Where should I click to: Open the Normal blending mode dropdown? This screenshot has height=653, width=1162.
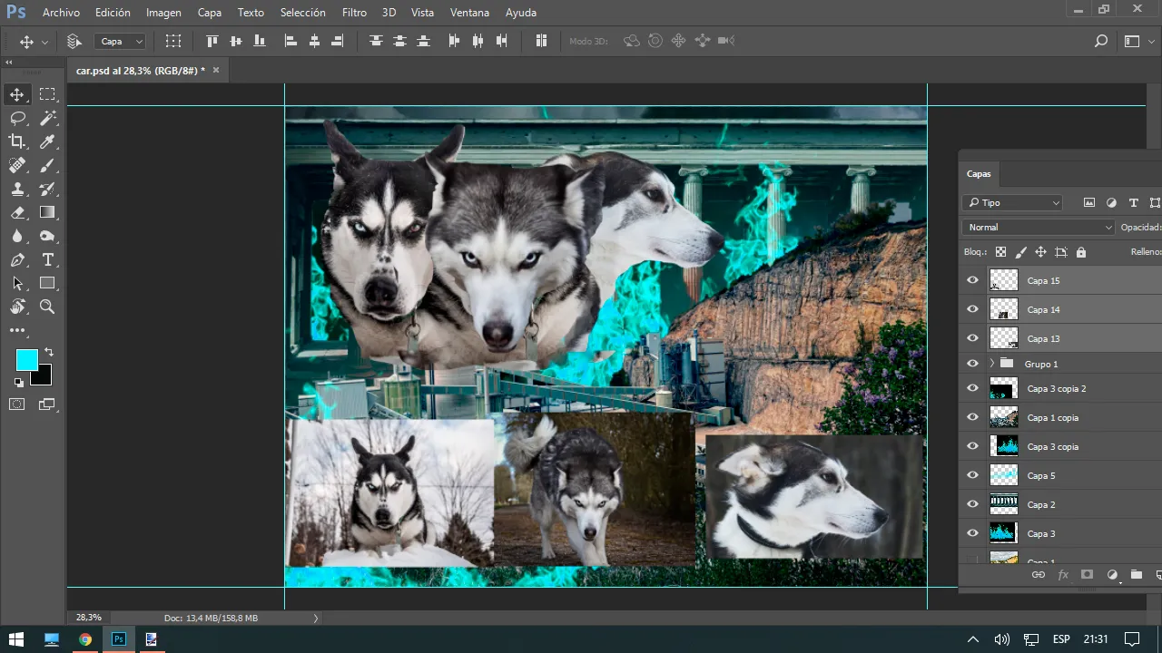pyautogui.click(x=1039, y=228)
